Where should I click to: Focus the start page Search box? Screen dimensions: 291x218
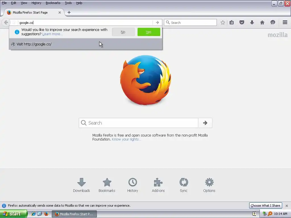tap(138, 123)
